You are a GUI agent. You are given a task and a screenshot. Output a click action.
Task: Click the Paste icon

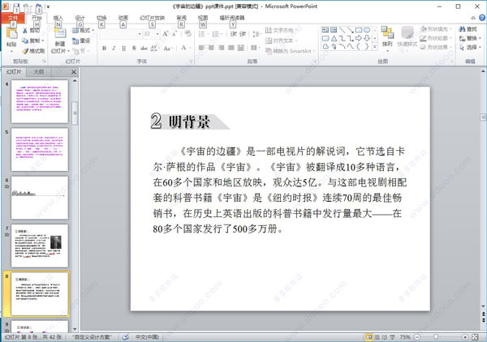tap(11, 35)
